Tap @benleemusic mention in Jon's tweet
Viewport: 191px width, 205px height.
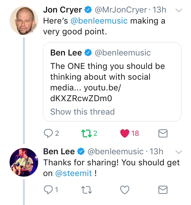click(99, 21)
